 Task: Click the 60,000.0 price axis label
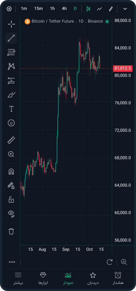tap(123, 213)
